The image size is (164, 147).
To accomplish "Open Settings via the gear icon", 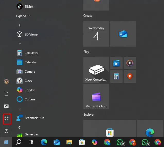I will [x=6, y=118].
